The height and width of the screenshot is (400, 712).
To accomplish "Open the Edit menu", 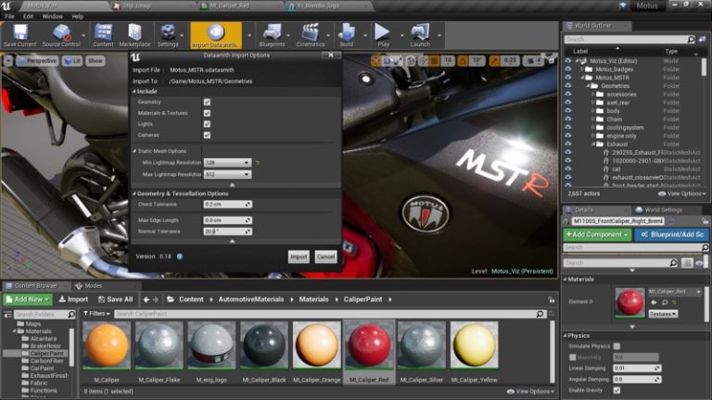I will 28,17.
